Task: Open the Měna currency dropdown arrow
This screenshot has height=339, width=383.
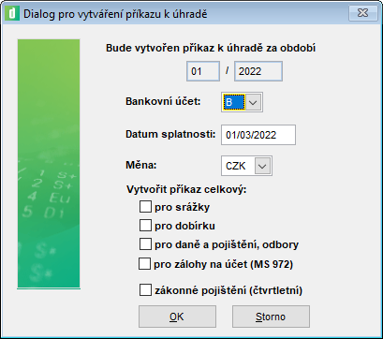Action: tap(262, 166)
